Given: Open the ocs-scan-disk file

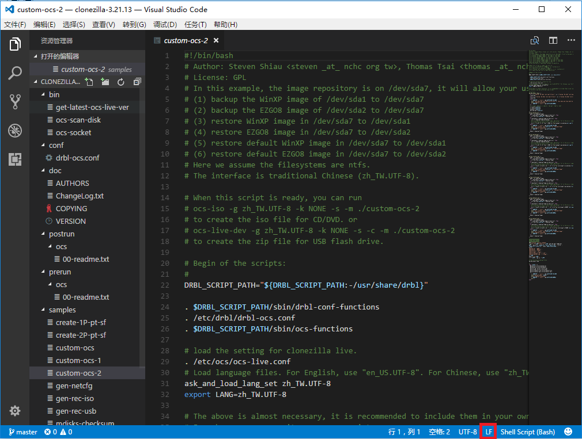Looking at the screenshot, I should [x=78, y=120].
